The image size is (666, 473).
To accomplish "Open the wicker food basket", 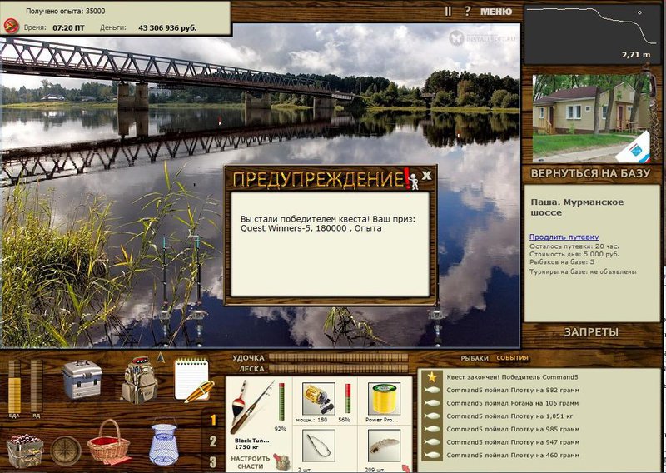I will point(109,442).
